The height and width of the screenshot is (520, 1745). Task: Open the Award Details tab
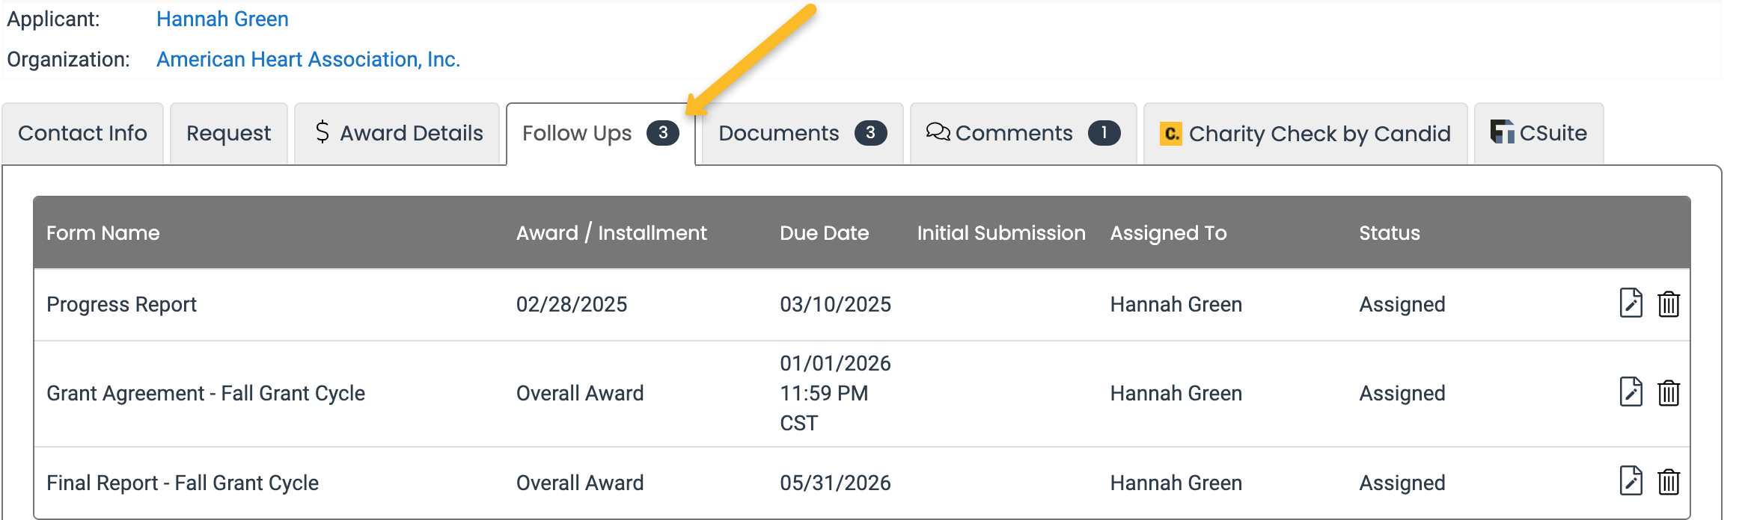(x=397, y=133)
